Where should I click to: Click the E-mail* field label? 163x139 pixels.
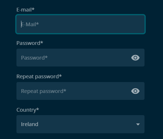(x=25, y=9)
